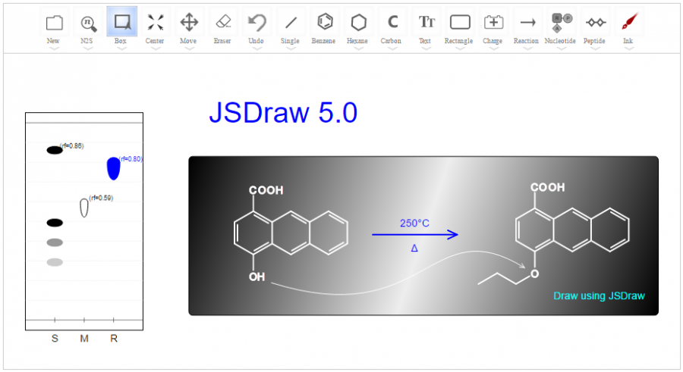Select the black middle spot in S lane
This screenshot has width=683, height=372.
pos(55,223)
